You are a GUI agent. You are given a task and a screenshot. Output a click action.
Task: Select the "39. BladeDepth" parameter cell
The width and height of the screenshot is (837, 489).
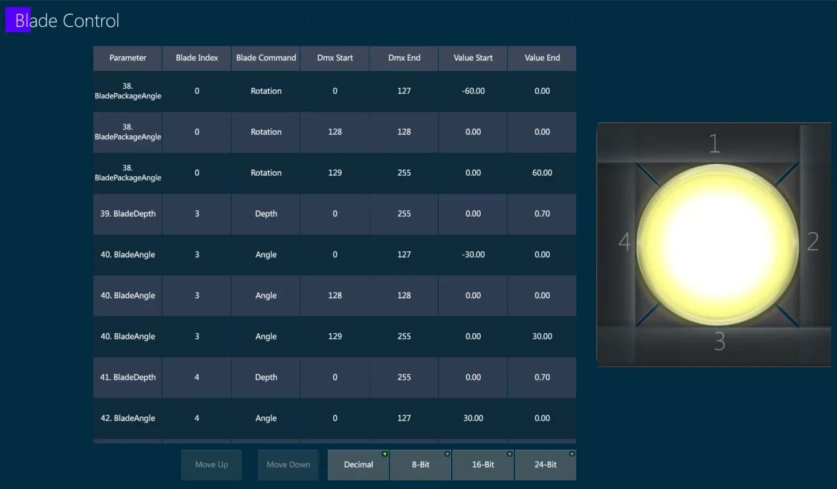point(127,214)
